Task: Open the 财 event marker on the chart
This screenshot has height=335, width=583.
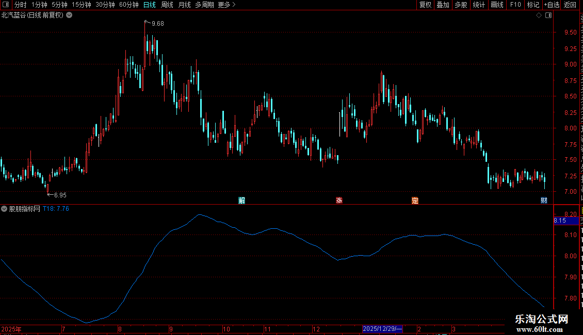Action: click(544, 200)
